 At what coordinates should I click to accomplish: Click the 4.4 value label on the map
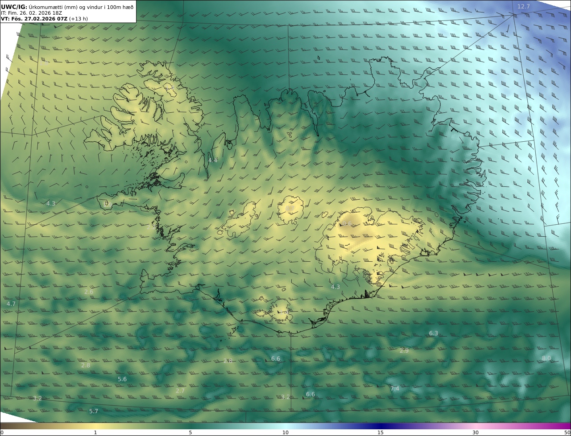click(x=213, y=160)
